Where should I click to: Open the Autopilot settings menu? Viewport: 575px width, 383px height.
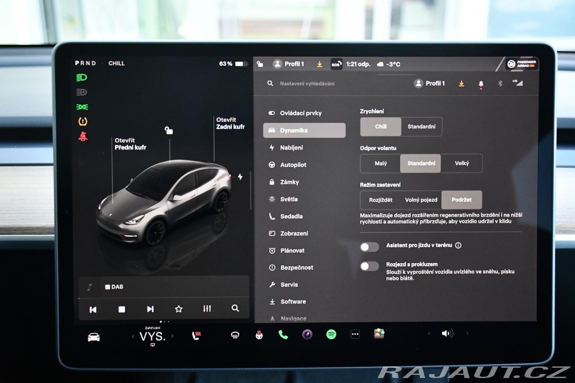(x=293, y=165)
